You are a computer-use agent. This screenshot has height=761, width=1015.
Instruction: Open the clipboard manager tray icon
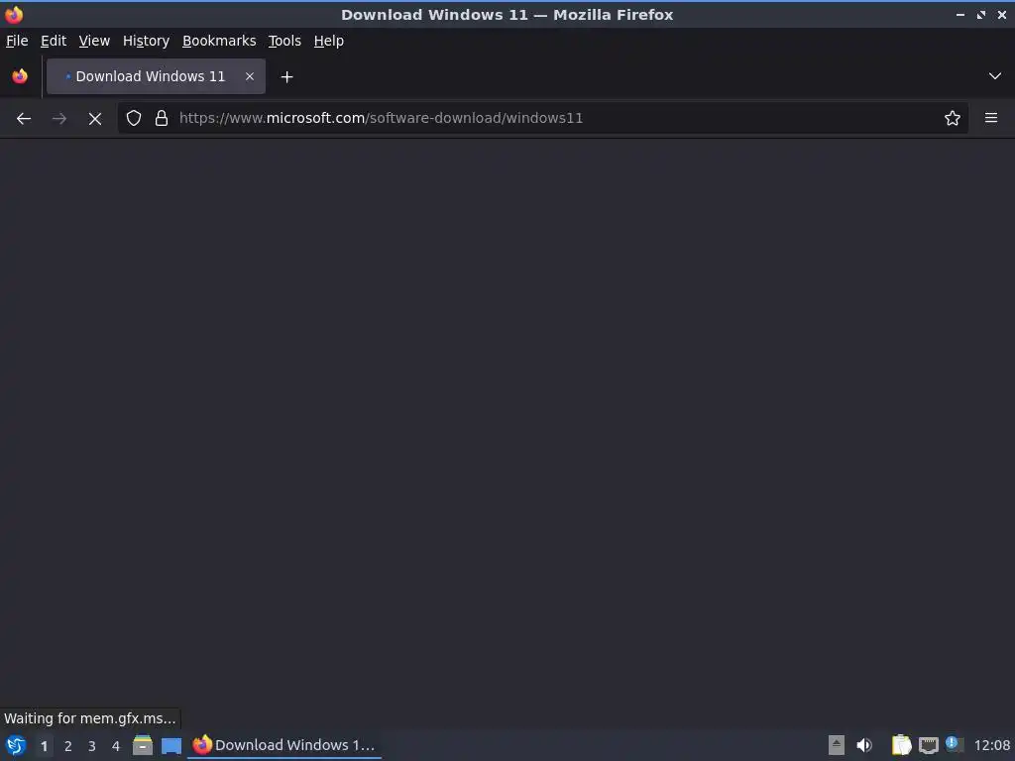click(x=902, y=745)
